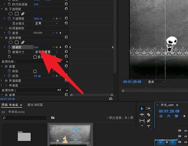Select the Pen tool in tools panel
The image size is (188, 146).
[148, 121]
